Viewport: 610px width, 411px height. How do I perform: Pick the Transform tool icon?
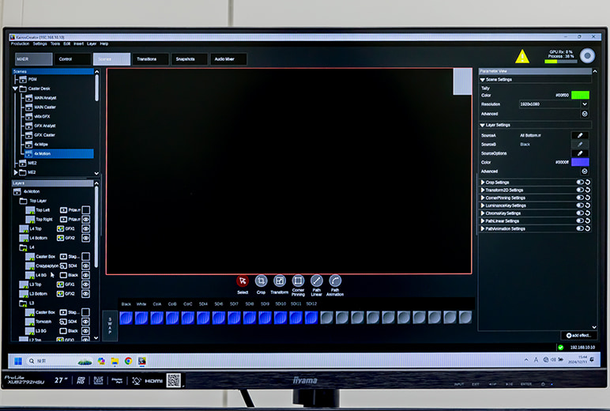(280, 281)
